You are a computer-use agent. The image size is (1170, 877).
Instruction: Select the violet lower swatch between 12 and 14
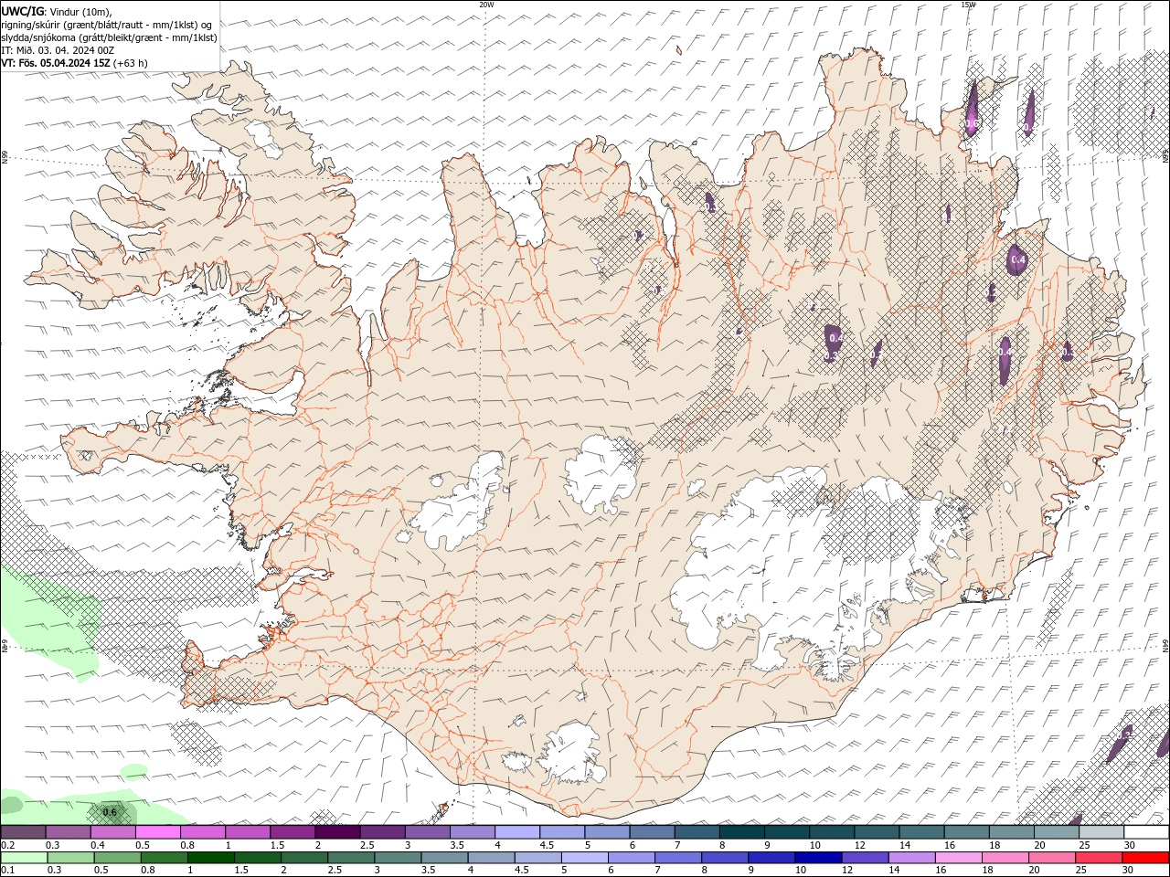(x=865, y=858)
